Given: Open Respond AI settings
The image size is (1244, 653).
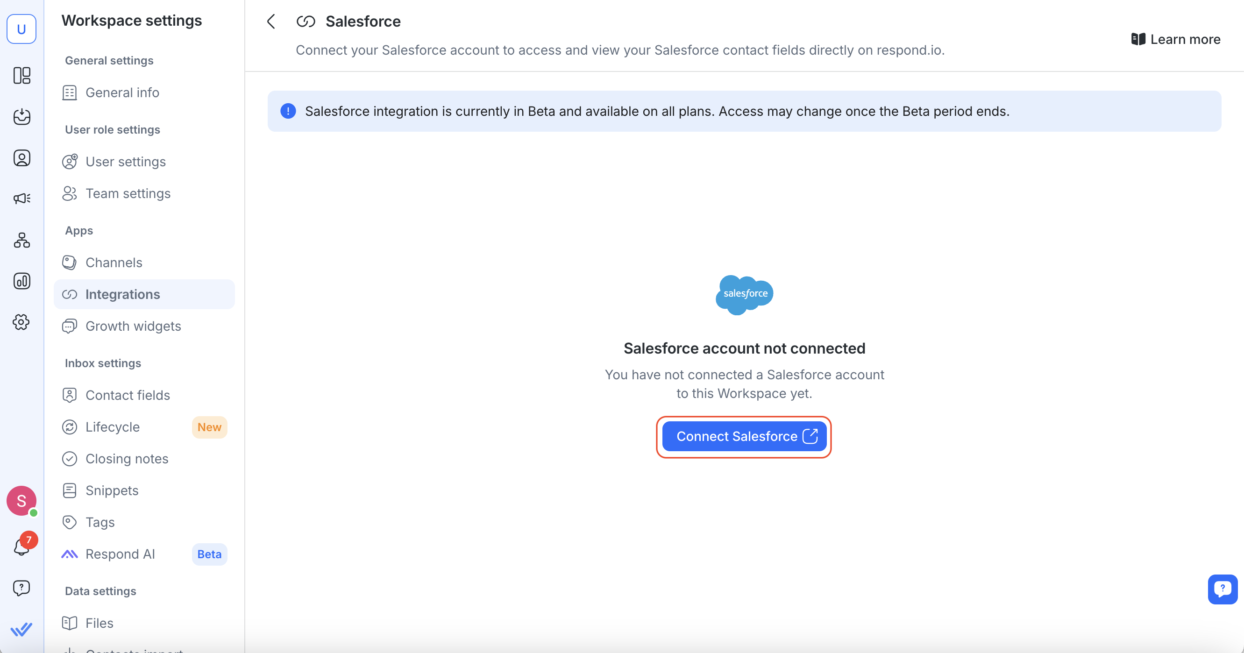Looking at the screenshot, I should tap(120, 554).
